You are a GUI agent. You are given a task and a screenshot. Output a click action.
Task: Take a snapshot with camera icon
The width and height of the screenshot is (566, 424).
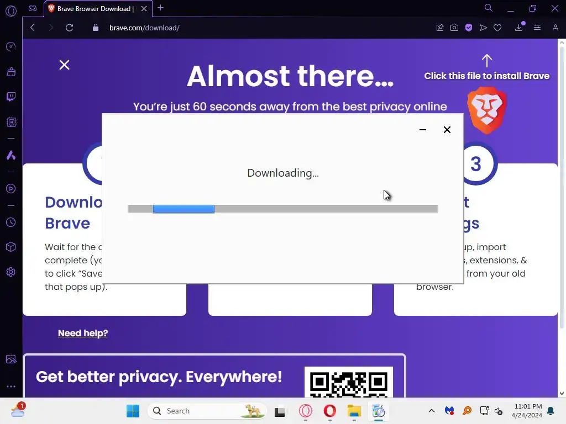454,28
